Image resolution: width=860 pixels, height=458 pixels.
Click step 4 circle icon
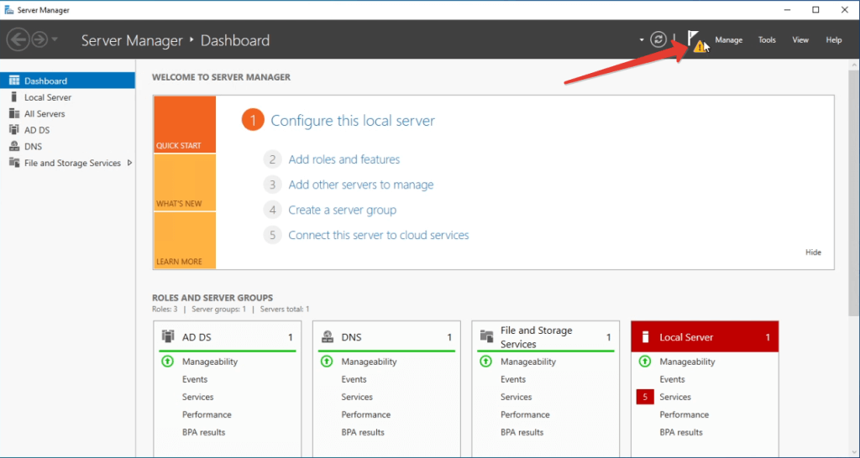point(272,210)
